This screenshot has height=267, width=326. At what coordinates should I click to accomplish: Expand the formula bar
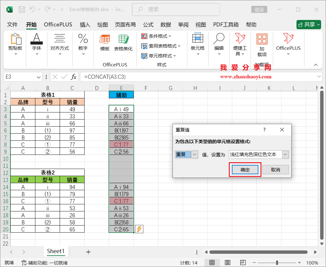tap(319, 77)
